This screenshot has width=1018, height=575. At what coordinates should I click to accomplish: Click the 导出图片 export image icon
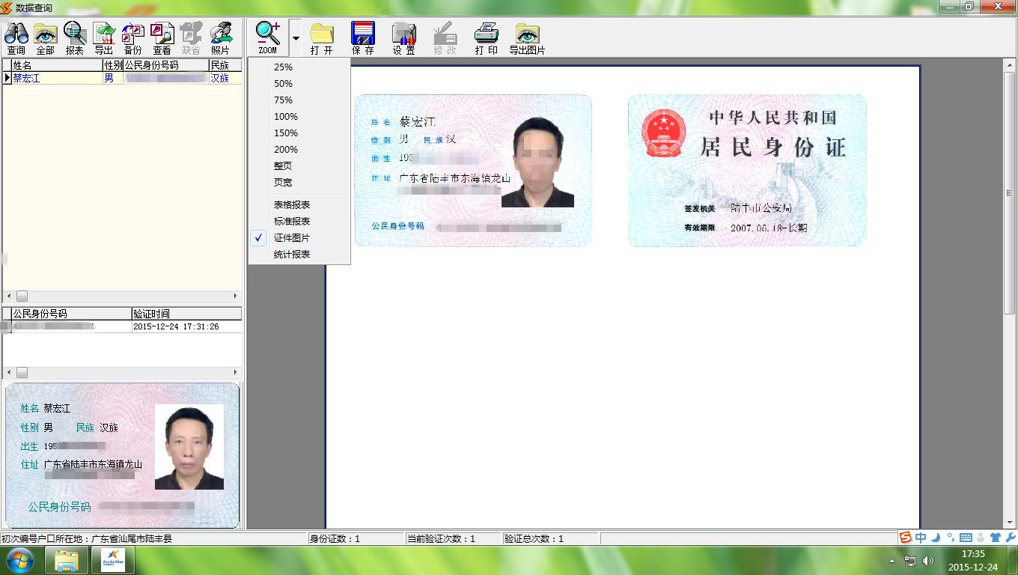[527, 37]
